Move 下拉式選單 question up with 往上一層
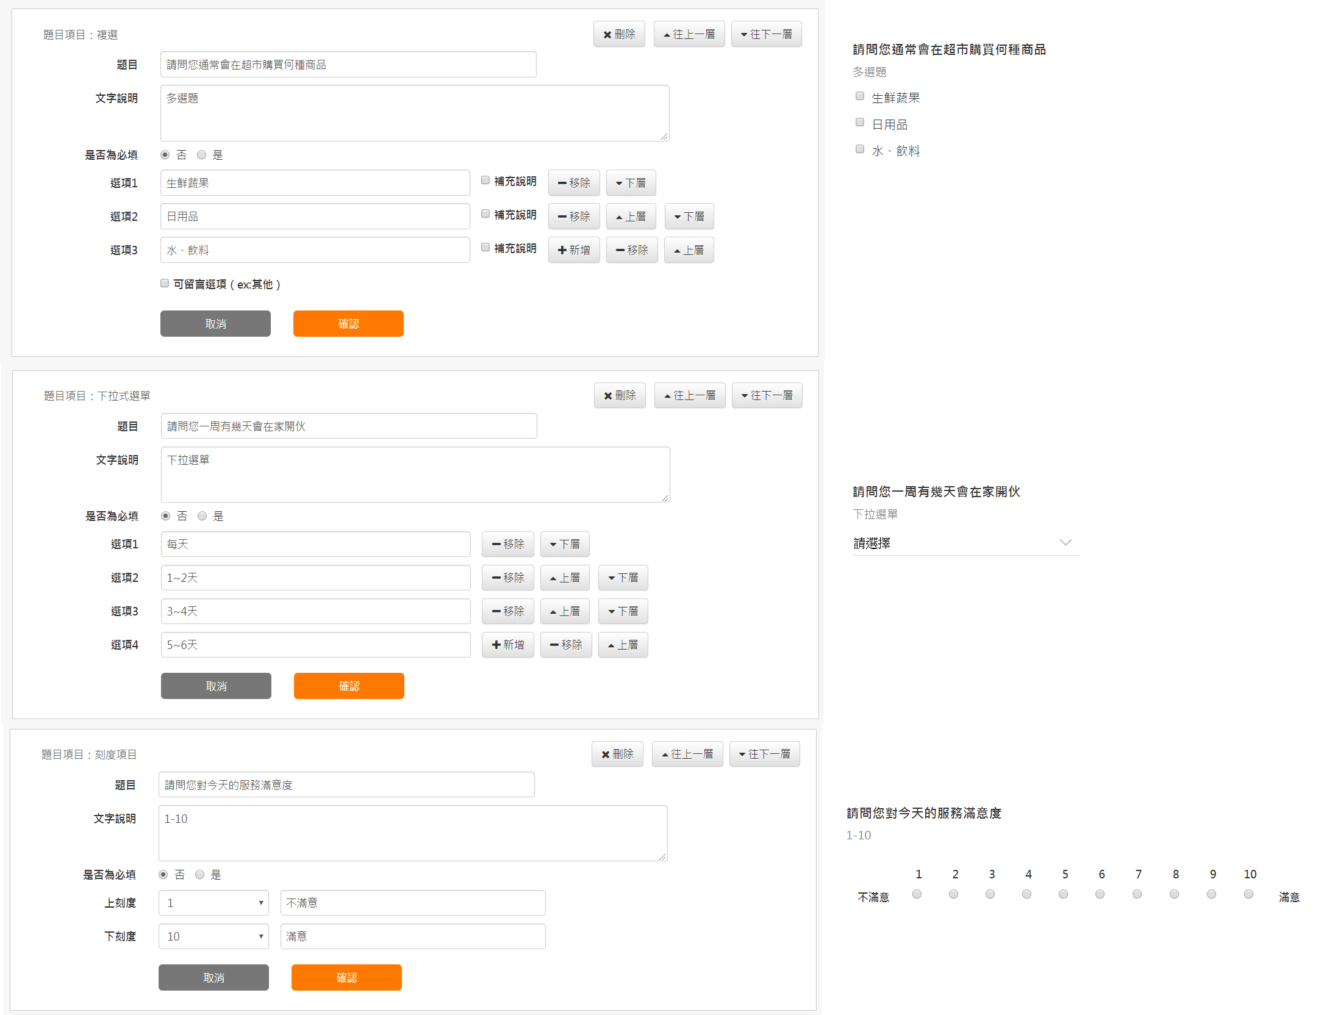The image size is (1332, 1015). click(689, 395)
